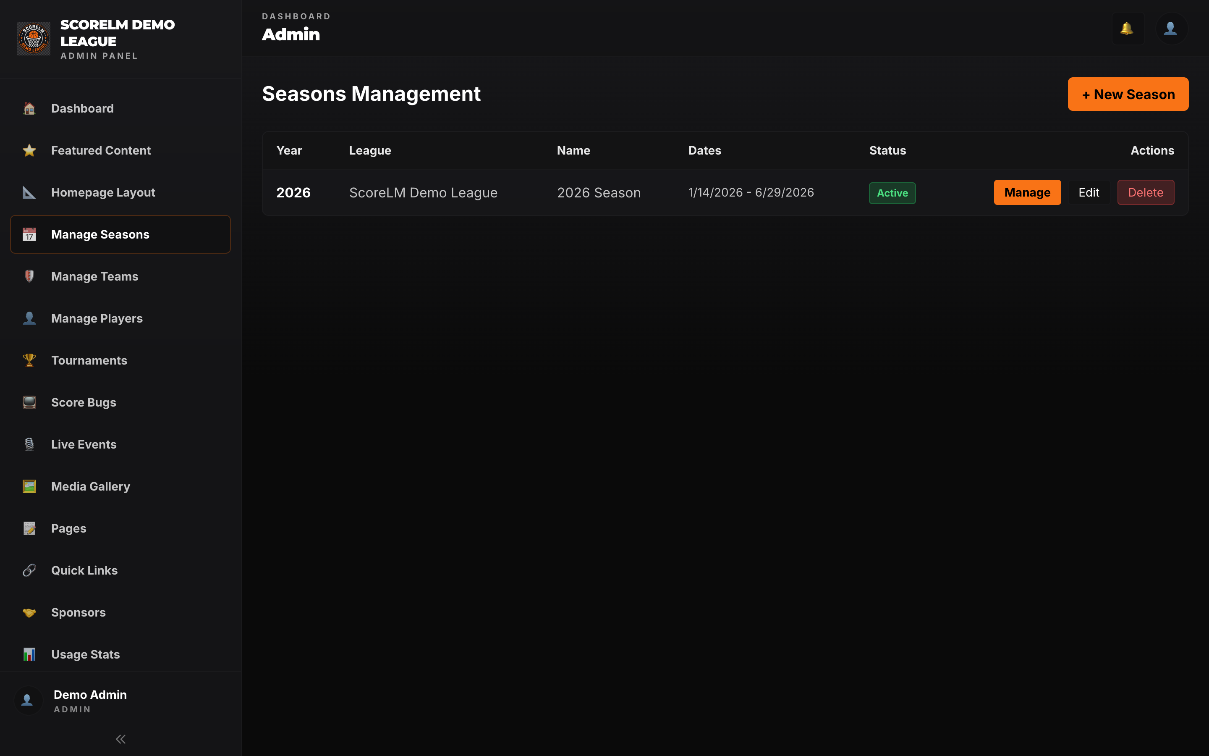Viewport: 1209px width, 756px height.
Task: Edit the 2026 Season row
Action: [x=1089, y=192]
